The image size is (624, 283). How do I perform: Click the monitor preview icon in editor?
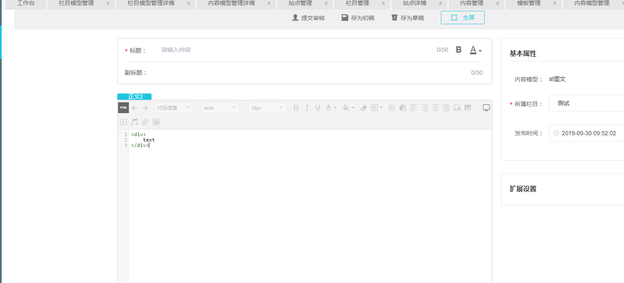(x=486, y=108)
